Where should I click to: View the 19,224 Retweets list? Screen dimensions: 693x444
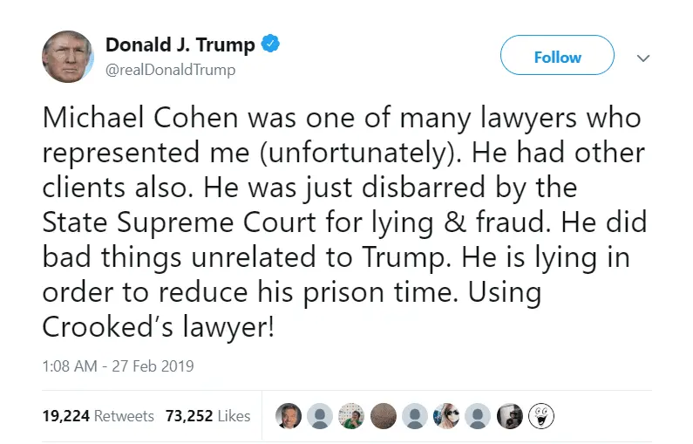[98, 416]
